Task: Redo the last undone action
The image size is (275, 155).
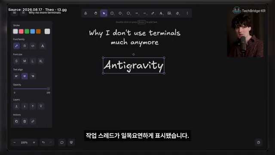Action: 51,143
